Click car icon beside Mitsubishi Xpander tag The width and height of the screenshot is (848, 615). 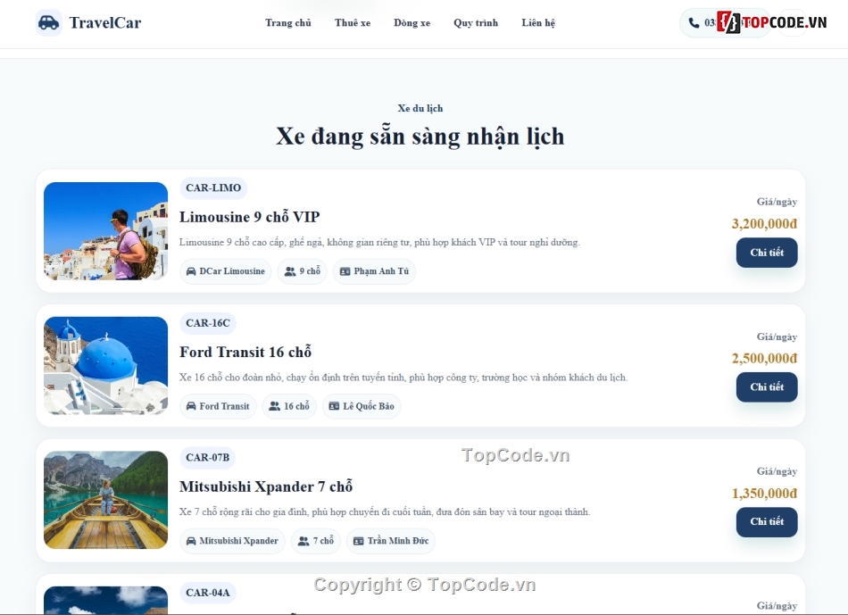[191, 541]
